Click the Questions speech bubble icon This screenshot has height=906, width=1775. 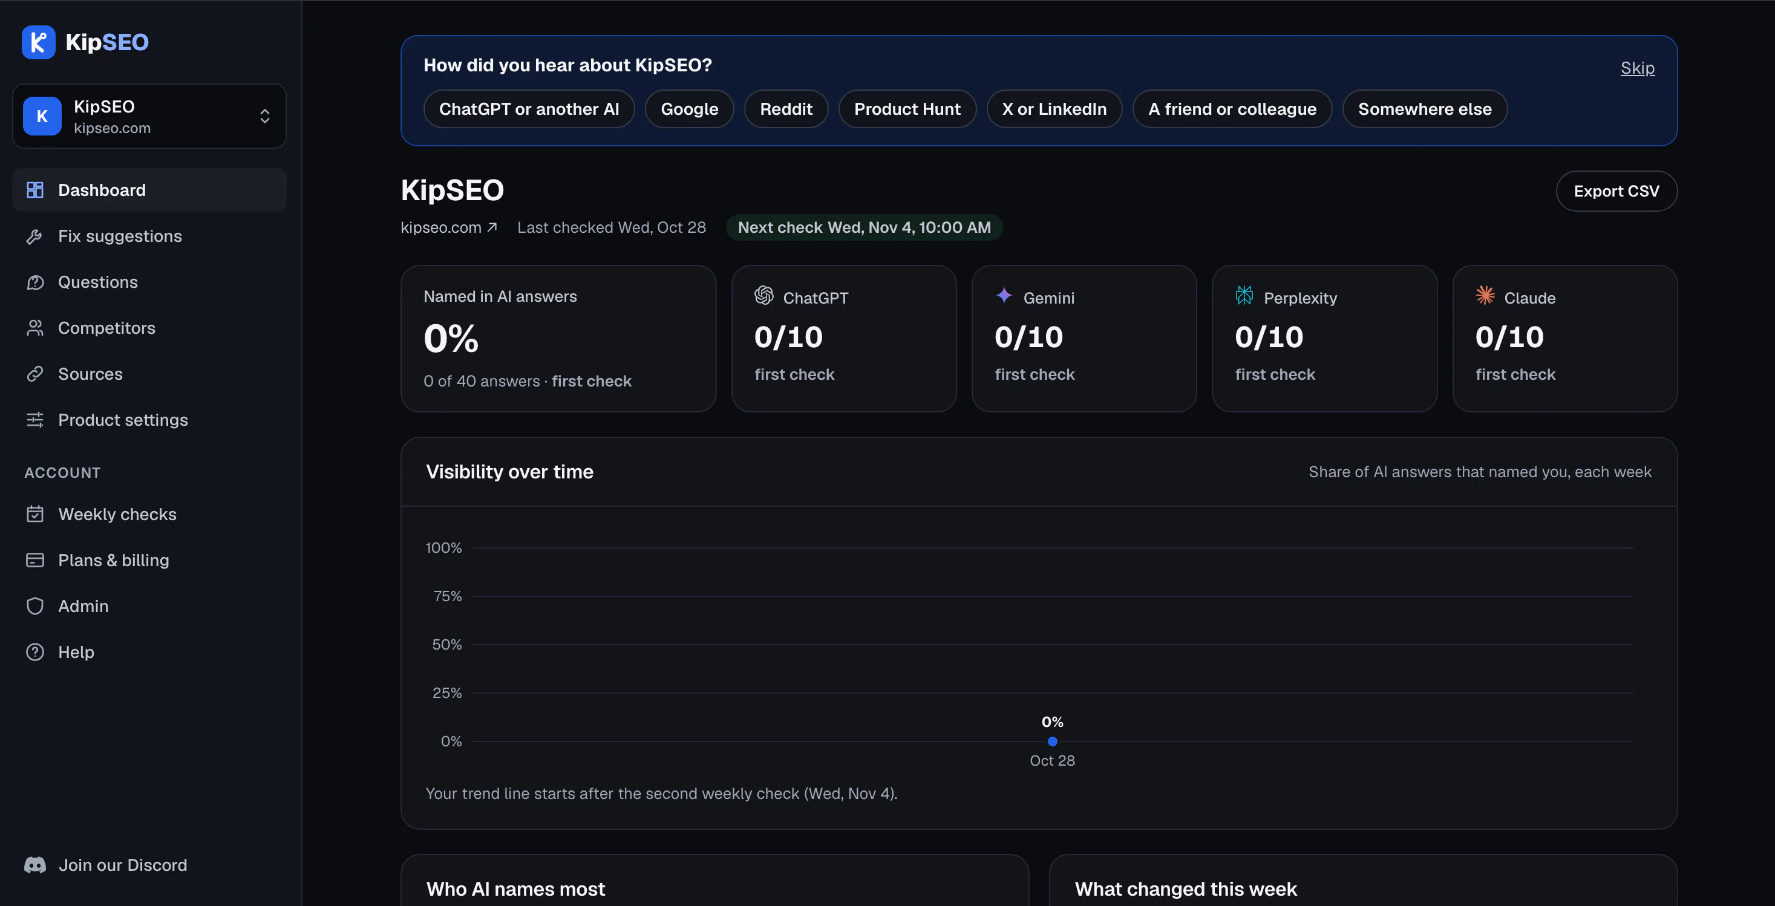[34, 282]
